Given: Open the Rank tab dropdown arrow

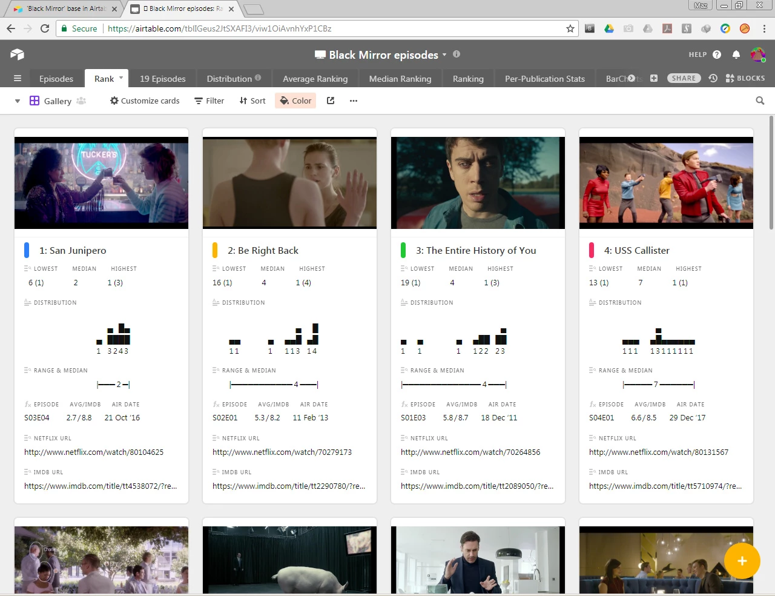Looking at the screenshot, I should coord(121,78).
